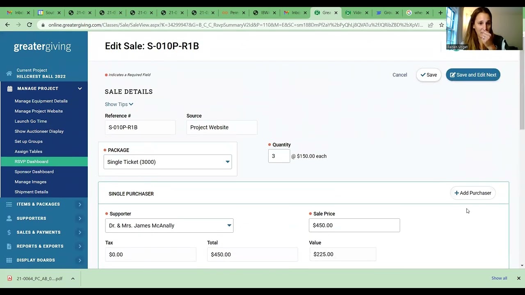Click Show all downloads
The image size is (525, 295).
[x=499, y=278]
